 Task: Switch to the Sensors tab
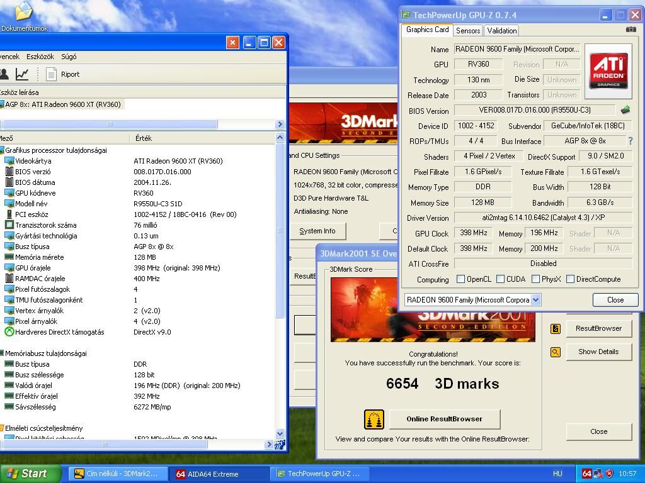468,30
